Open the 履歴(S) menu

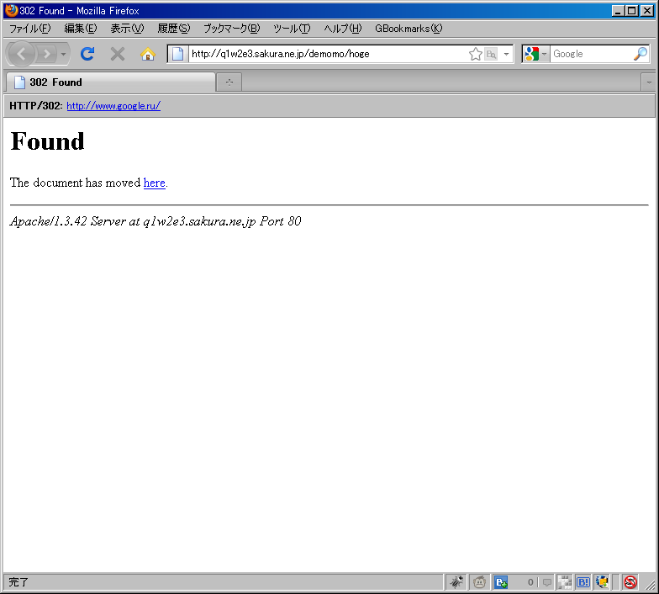[x=173, y=29]
